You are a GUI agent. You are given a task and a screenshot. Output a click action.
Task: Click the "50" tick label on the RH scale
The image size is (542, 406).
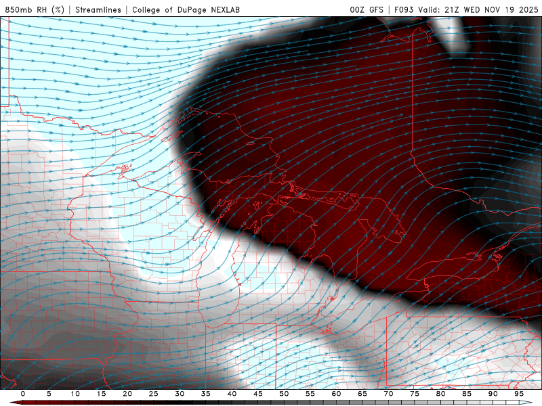284,394
